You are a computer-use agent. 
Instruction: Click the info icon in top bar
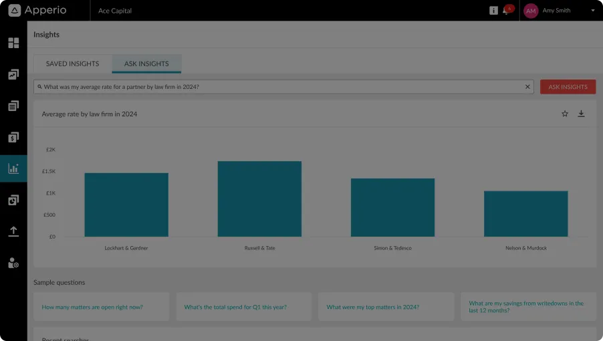point(493,11)
